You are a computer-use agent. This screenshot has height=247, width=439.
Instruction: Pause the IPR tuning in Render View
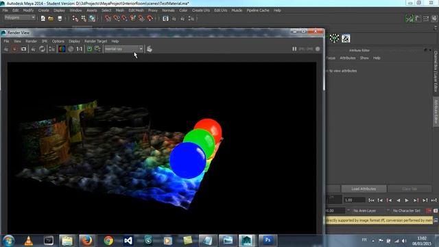[x=294, y=49]
